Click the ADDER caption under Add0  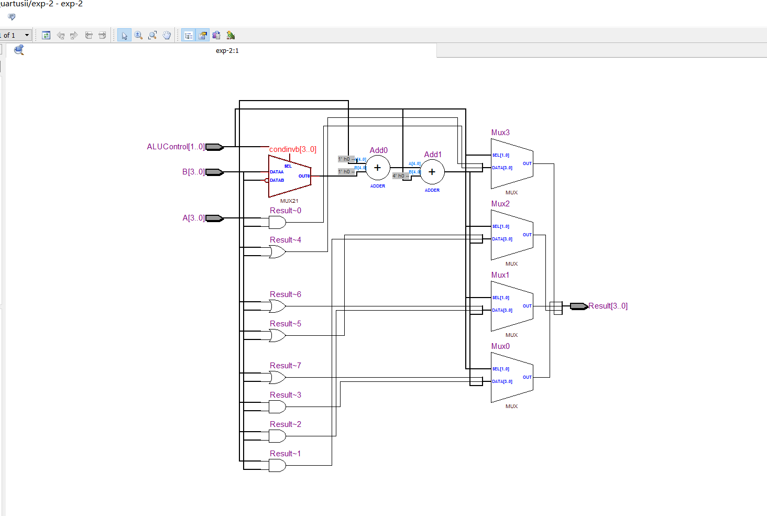pos(378,186)
